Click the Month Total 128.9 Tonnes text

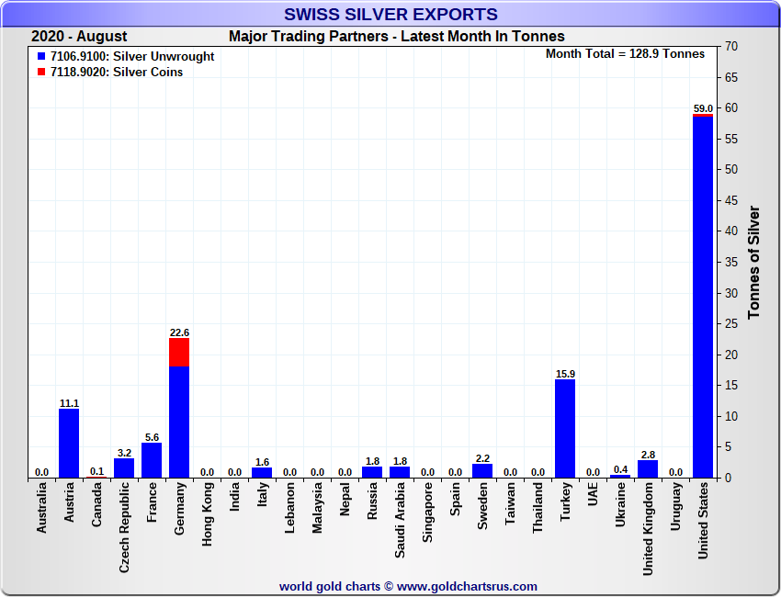[x=625, y=54]
